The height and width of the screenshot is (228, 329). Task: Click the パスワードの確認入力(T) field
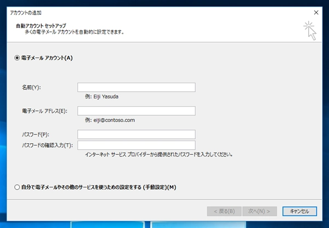137,145
